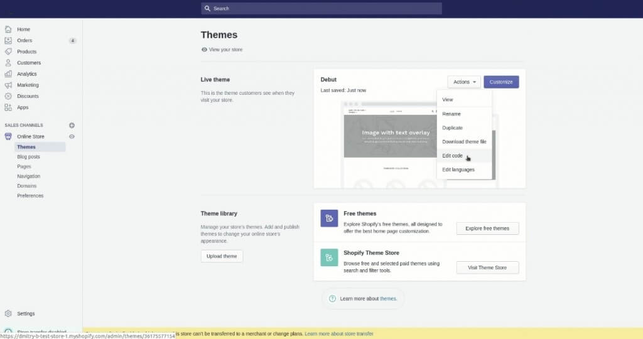Click the Upload theme button
The height and width of the screenshot is (339, 643).
pos(222,256)
